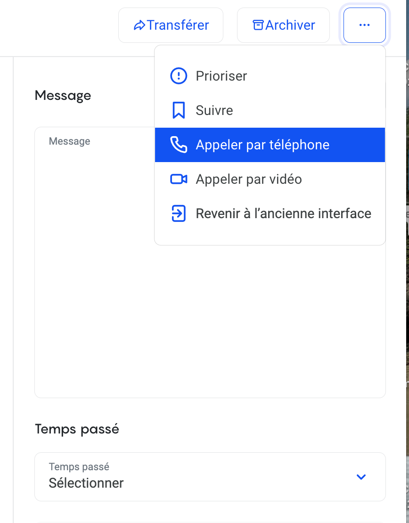Expand the Temps passé chevron arrow
The height and width of the screenshot is (523, 409).
click(x=361, y=477)
